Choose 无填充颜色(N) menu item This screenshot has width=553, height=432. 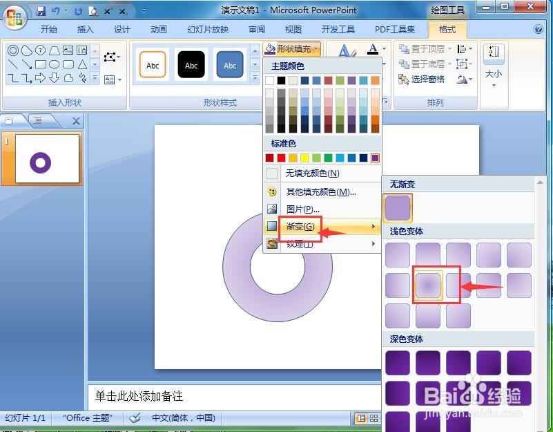322,173
